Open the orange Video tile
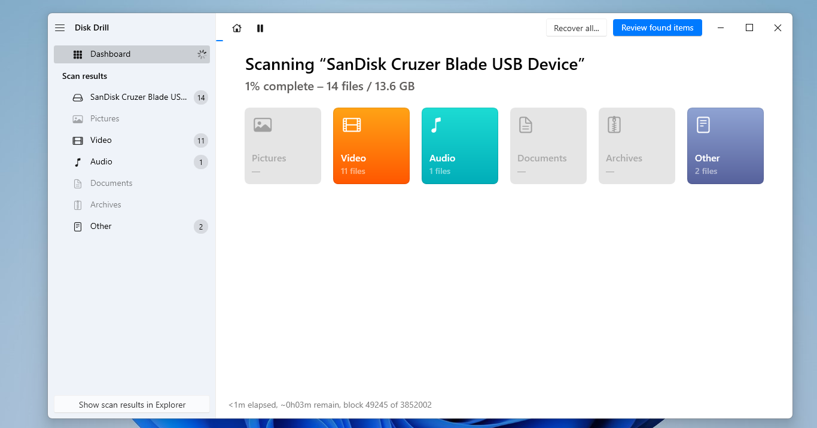 371,146
